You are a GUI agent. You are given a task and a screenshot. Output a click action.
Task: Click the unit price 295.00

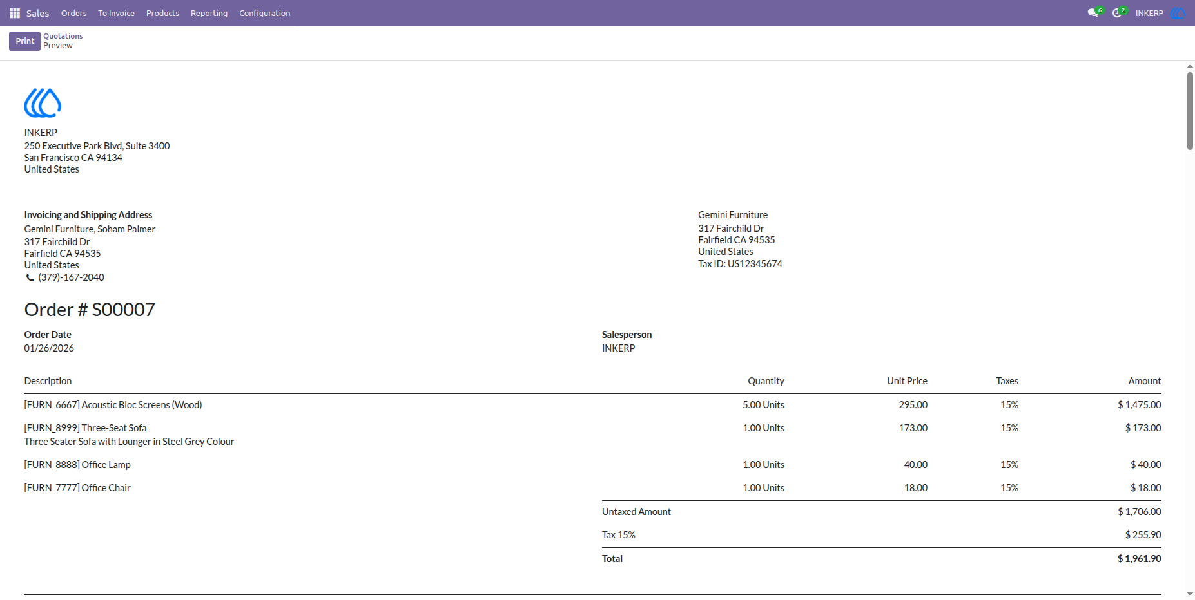coord(913,405)
